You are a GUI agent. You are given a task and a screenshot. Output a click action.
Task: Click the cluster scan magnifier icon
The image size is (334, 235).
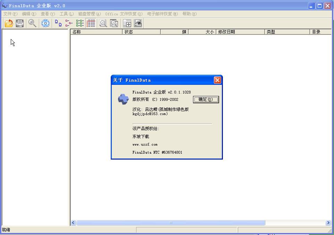(x=114, y=23)
